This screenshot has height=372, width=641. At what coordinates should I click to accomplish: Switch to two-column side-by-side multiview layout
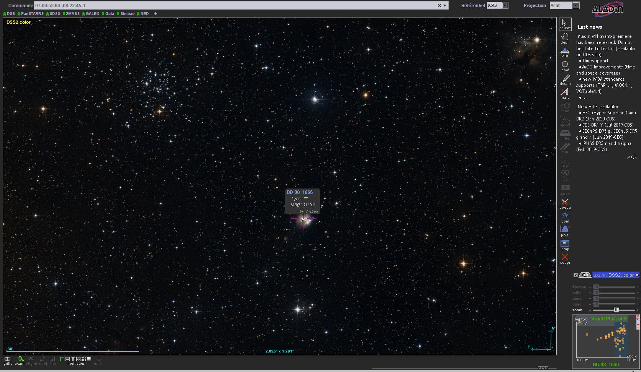pos(73,359)
